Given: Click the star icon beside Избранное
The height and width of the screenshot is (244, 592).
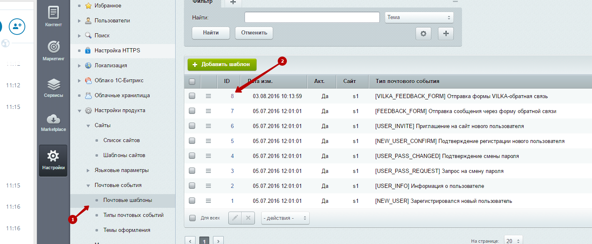Looking at the screenshot, I should click(x=88, y=6).
